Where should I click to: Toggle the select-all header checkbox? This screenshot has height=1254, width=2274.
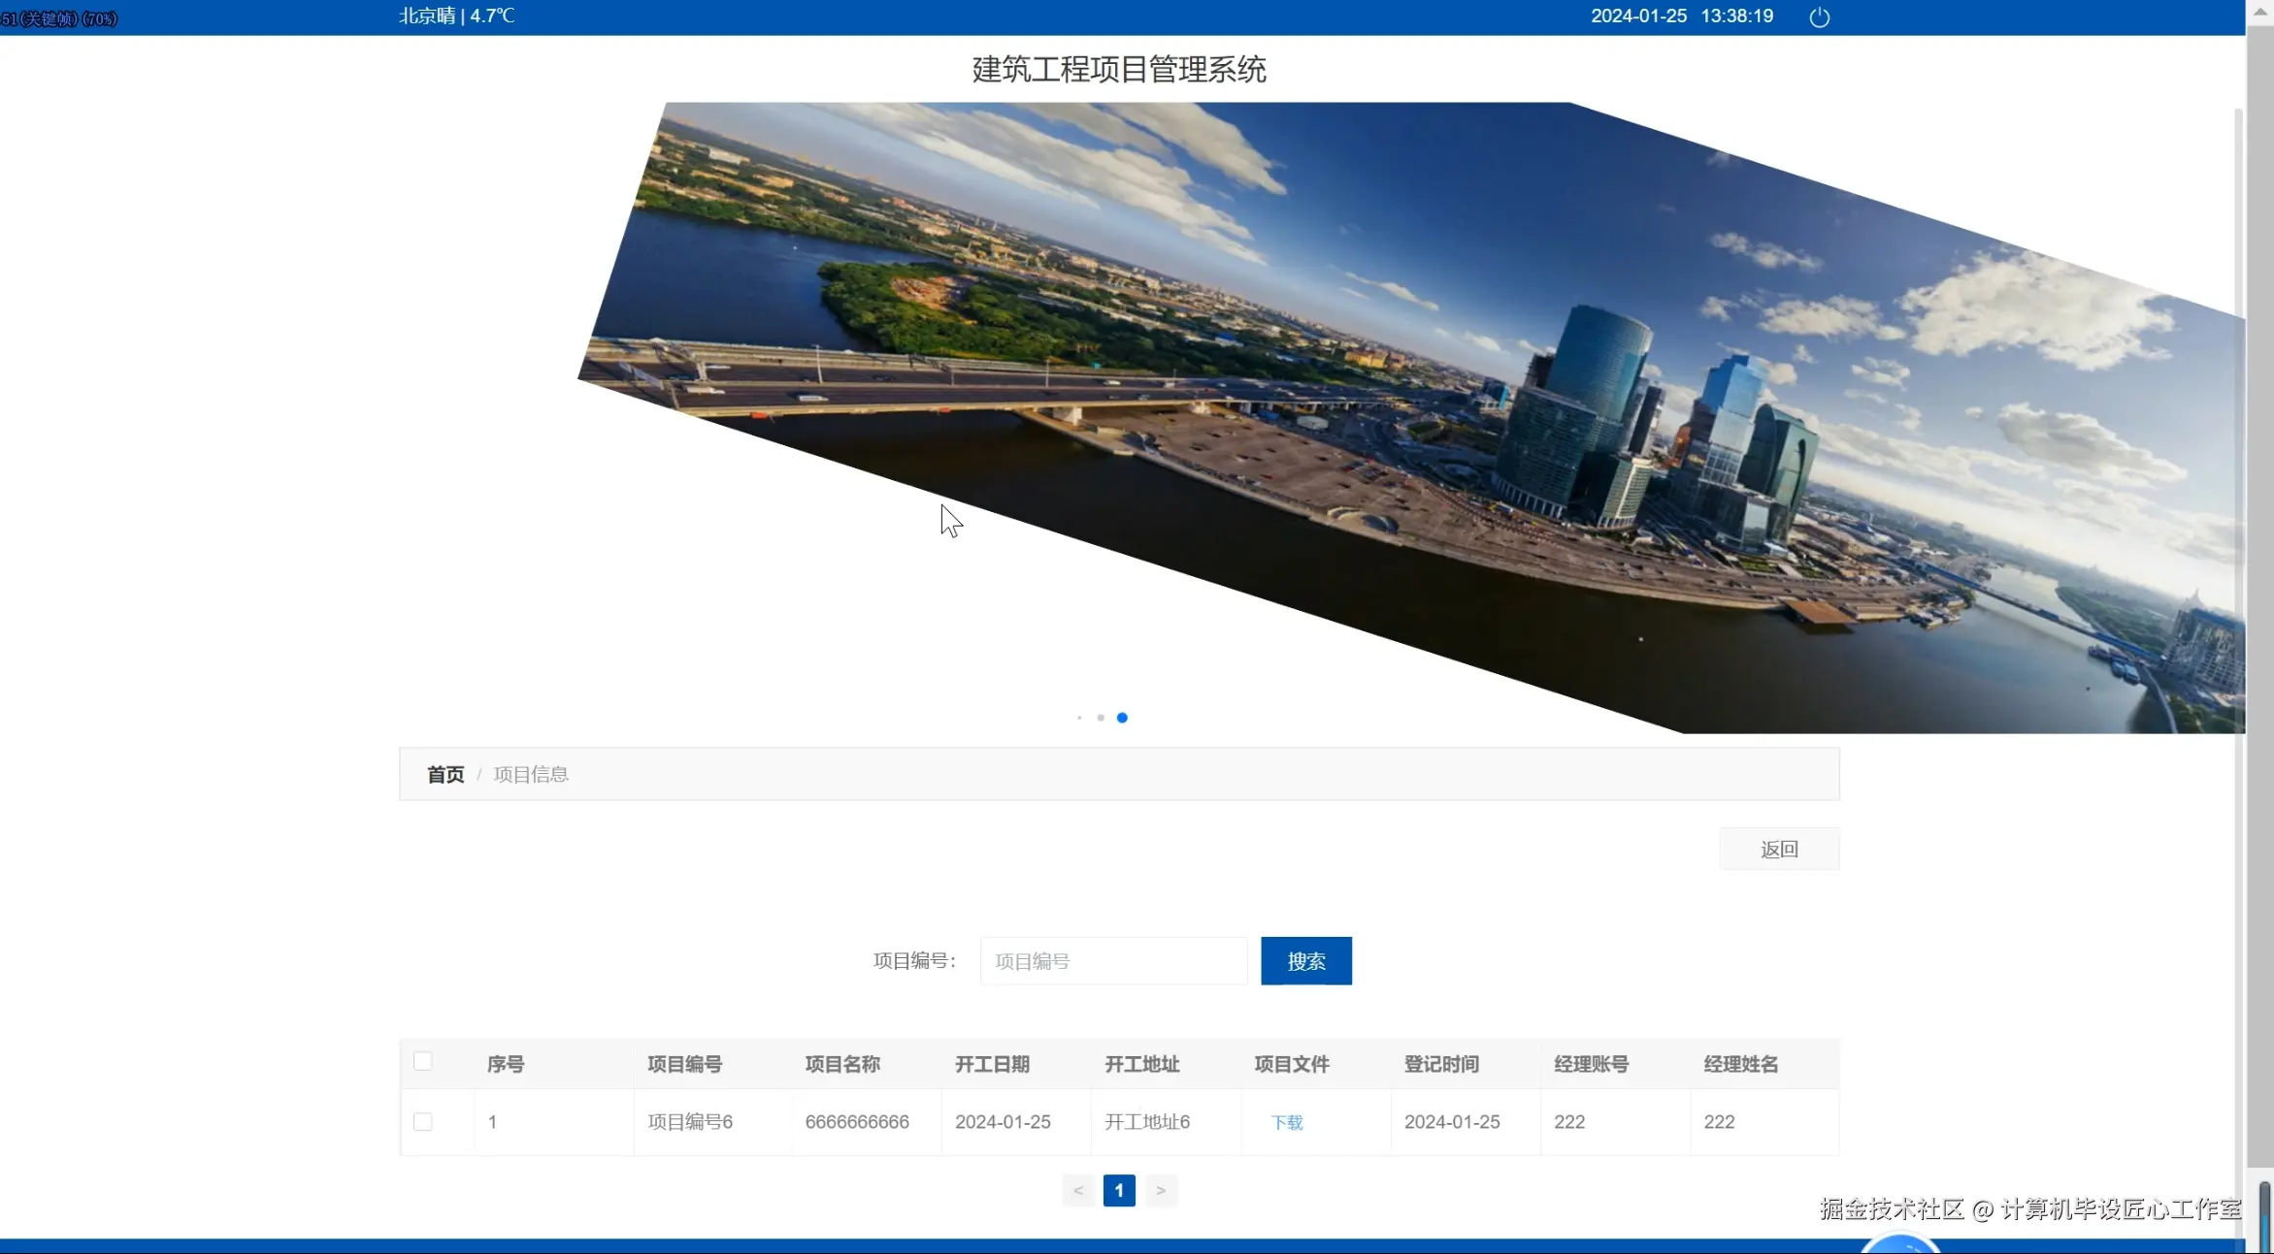click(x=422, y=1061)
